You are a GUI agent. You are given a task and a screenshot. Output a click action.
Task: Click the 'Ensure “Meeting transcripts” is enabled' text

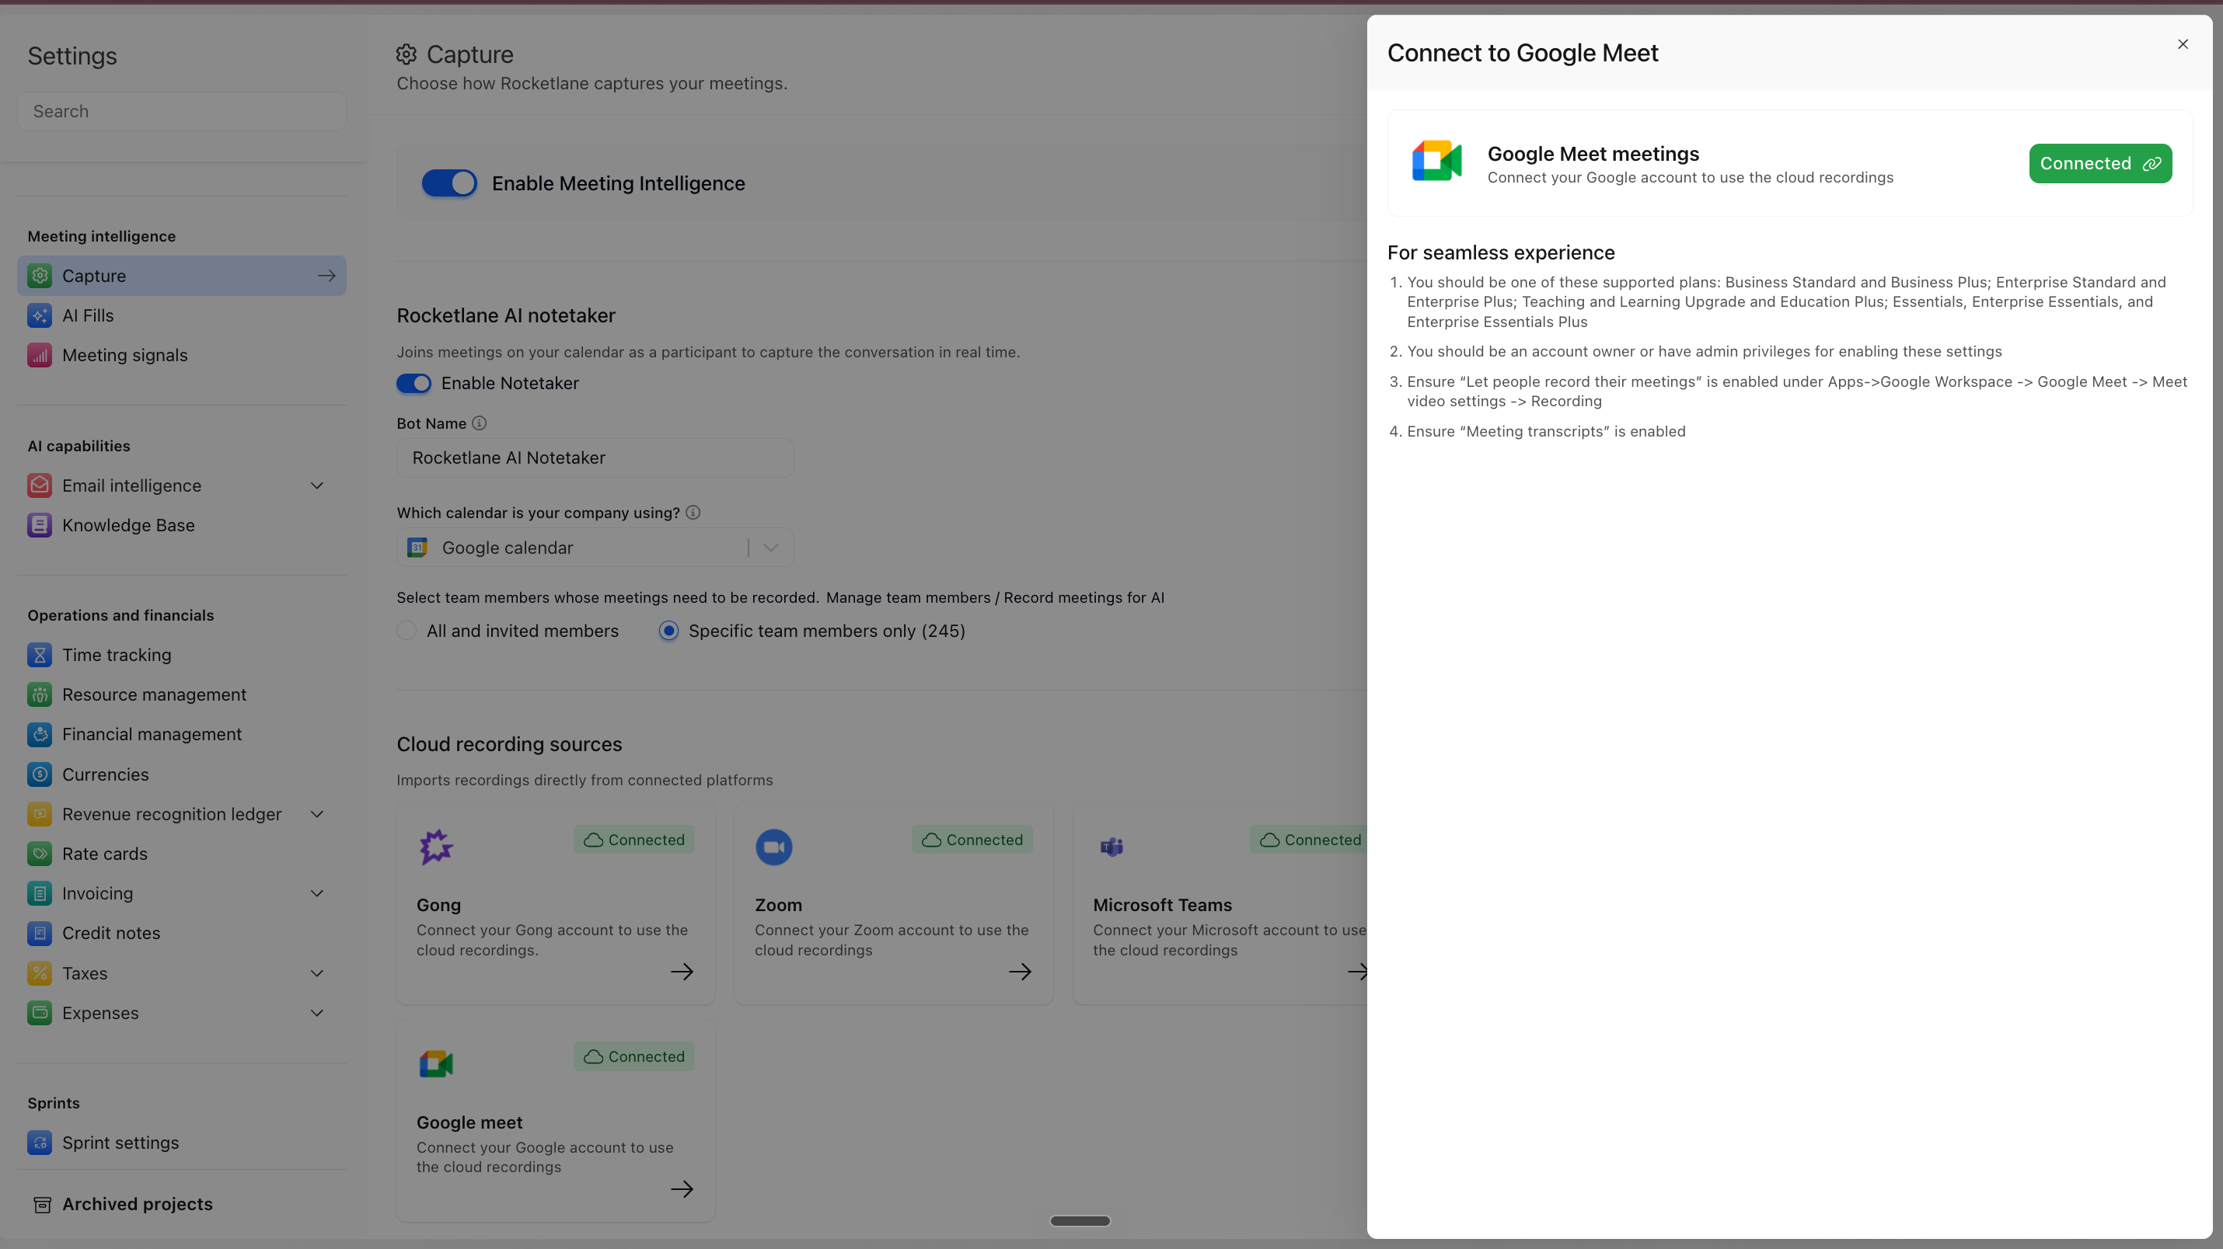1545,431
